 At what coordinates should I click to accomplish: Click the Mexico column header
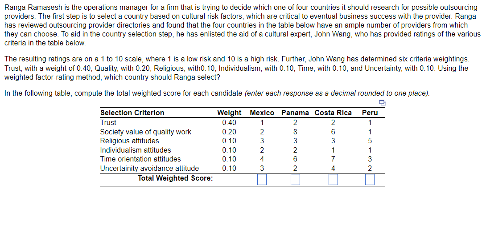(x=262, y=113)
